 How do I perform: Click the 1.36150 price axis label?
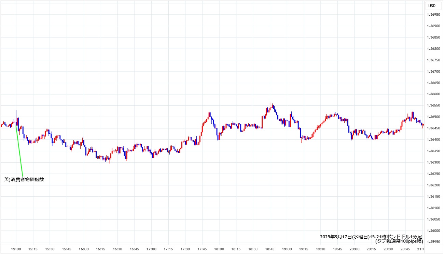(433, 196)
